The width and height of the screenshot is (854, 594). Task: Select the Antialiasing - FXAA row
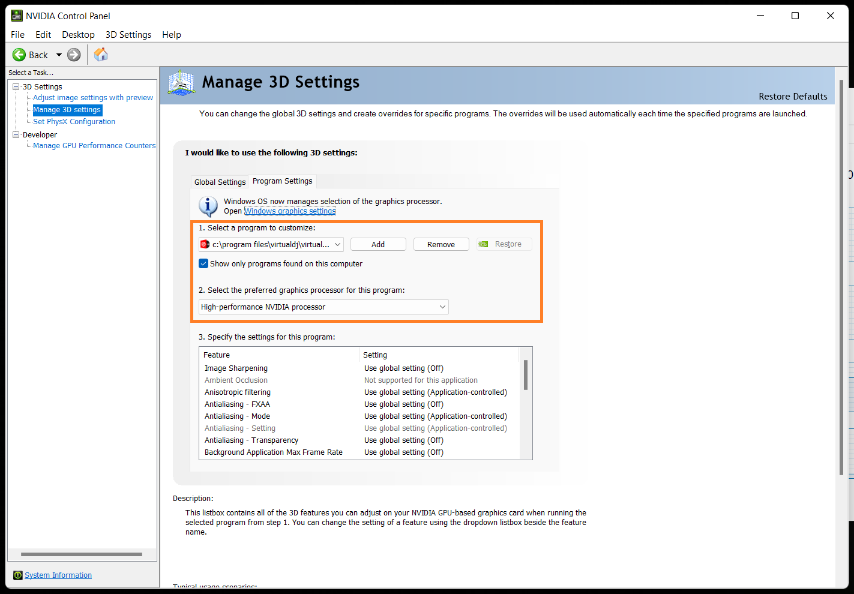coord(359,404)
